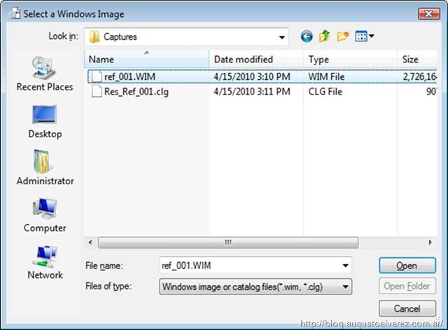Open Network in the sidebar
Viewport: 448px width, 330px height.
coord(45,262)
